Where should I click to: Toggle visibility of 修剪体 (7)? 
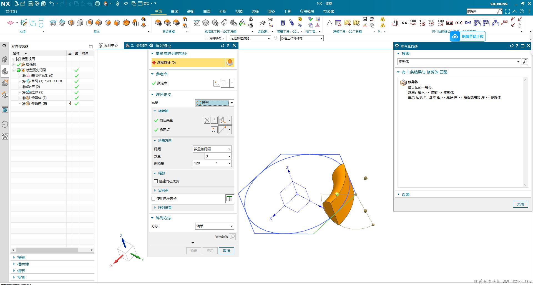pyautogui.click(x=24, y=98)
